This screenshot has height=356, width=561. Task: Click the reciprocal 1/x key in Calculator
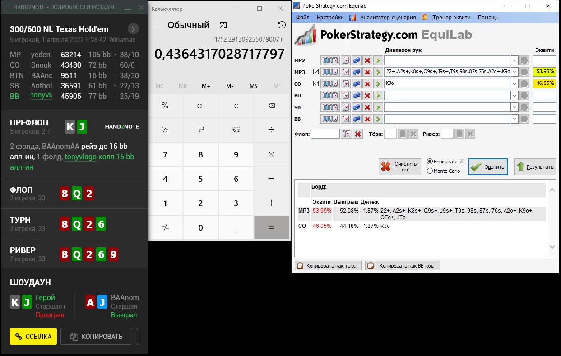point(165,130)
